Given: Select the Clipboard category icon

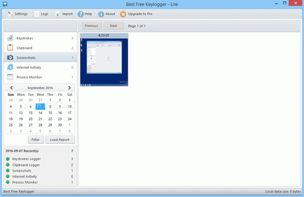Looking at the screenshot, I should coord(10,48).
